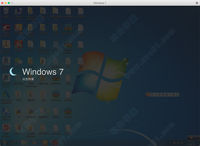Open the Parallels Shared Folders shortcut
Viewport: 200px width, 146px height.
(x=19, y=14)
